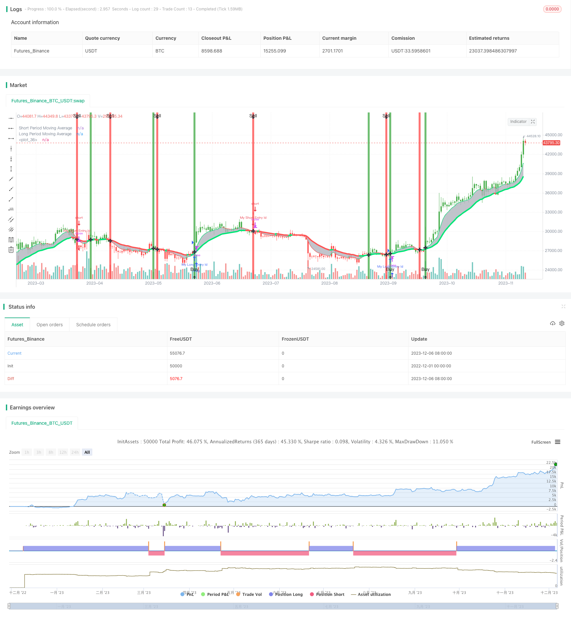Set zoom range to 8h
571x619 pixels.
click(51, 452)
